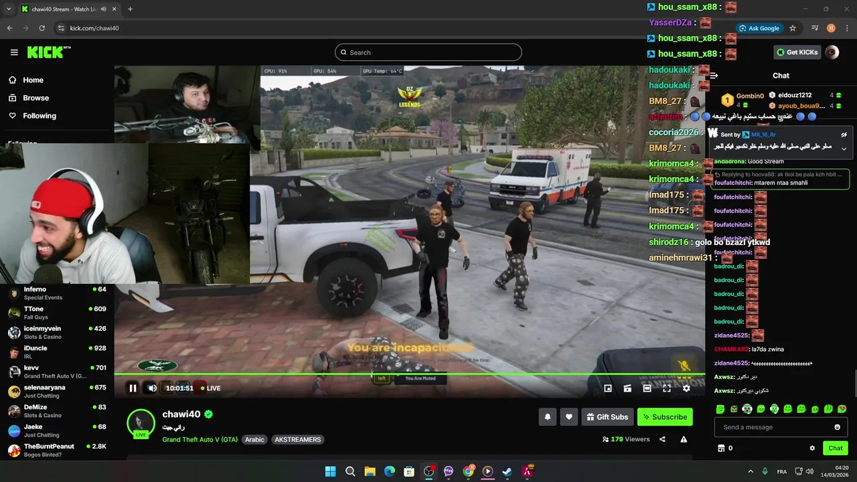Reload the page in browser
857x482 pixels.
[x=42, y=28]
